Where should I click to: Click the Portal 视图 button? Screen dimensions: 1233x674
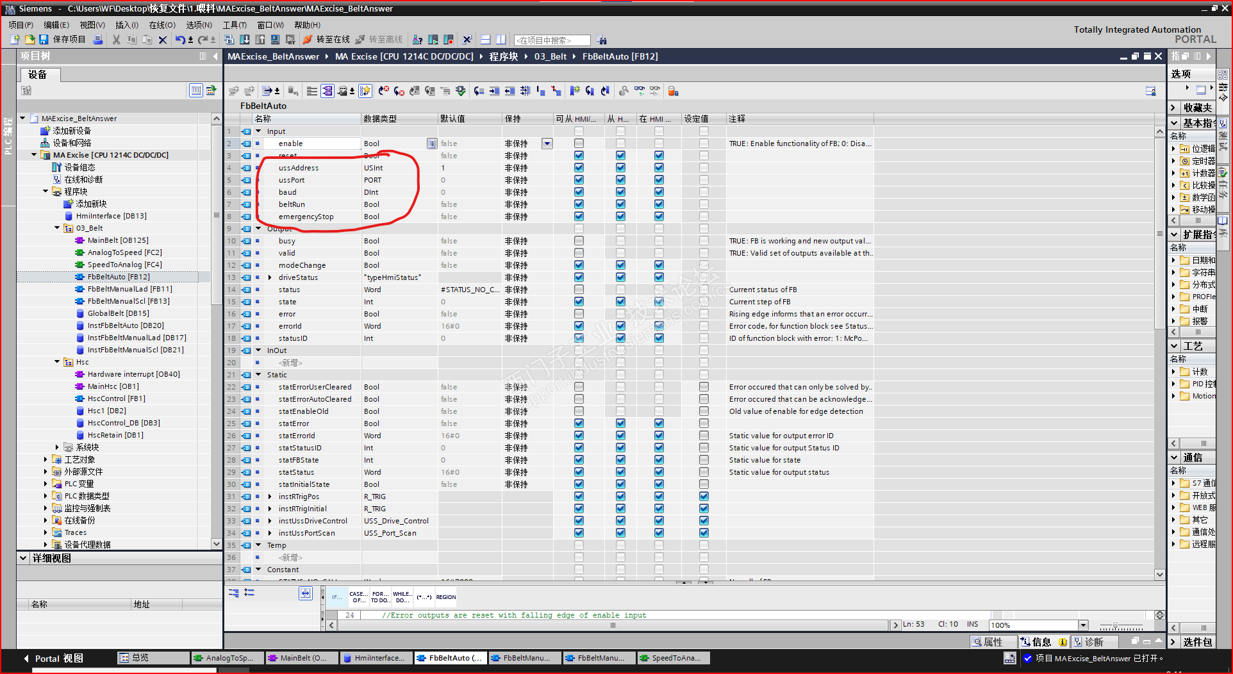pyautogui.click(x=54, y=659)
